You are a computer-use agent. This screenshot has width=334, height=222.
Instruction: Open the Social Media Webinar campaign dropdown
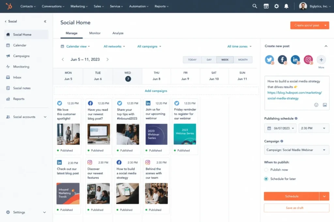click(296, 150)
